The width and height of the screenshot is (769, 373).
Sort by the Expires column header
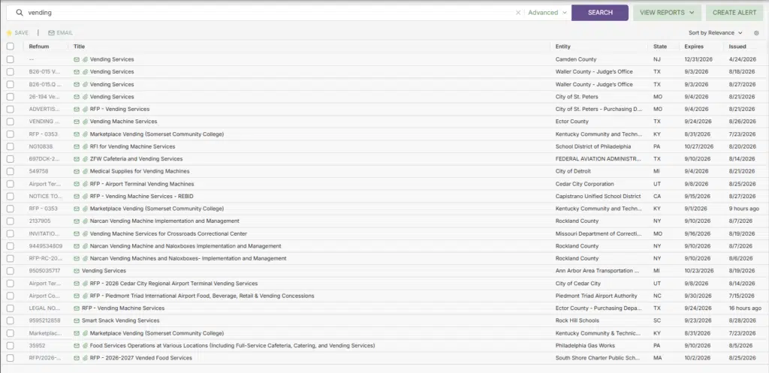(x=694, y=47)
